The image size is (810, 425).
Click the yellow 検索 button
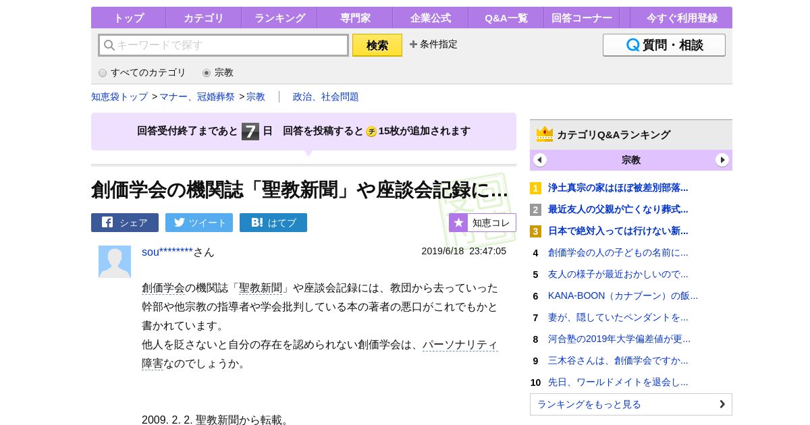tap(377, 45)
